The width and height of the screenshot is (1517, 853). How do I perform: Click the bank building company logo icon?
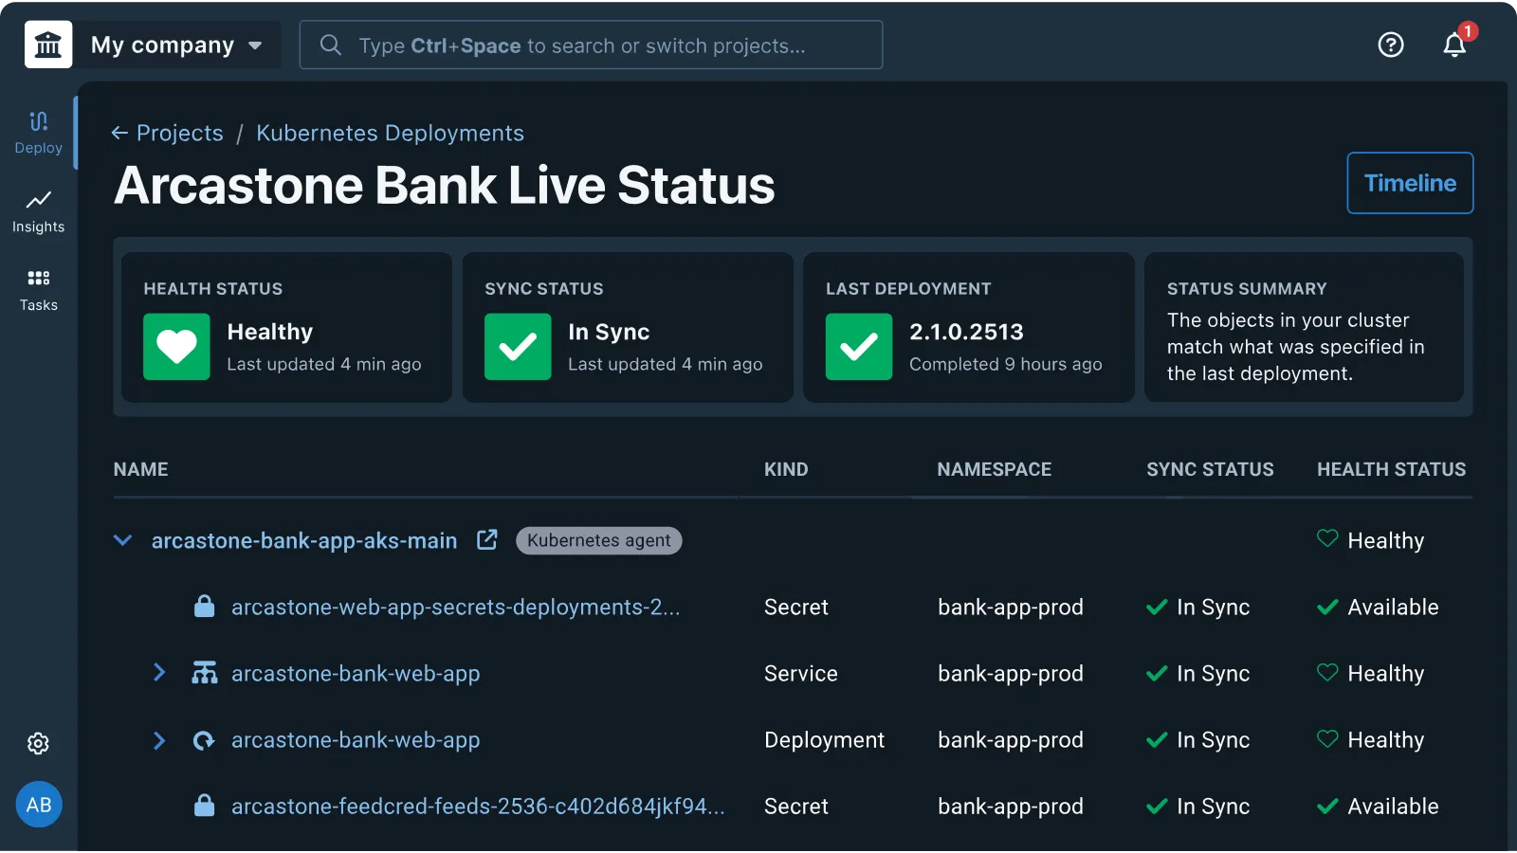click(x=48, y=45)
